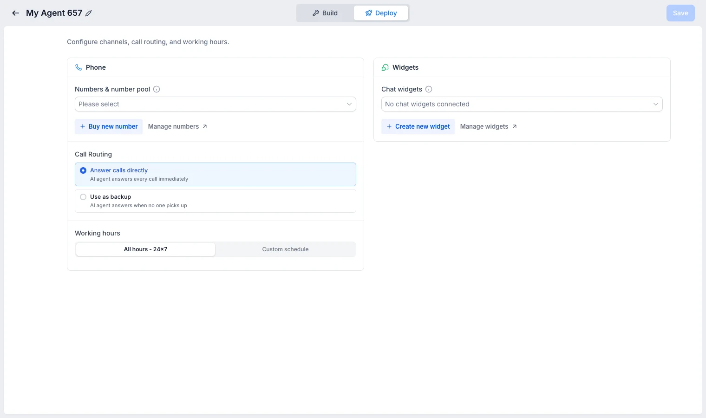
Task: Switch to Custom schedule working hours
Action: [x=285, y=249]
